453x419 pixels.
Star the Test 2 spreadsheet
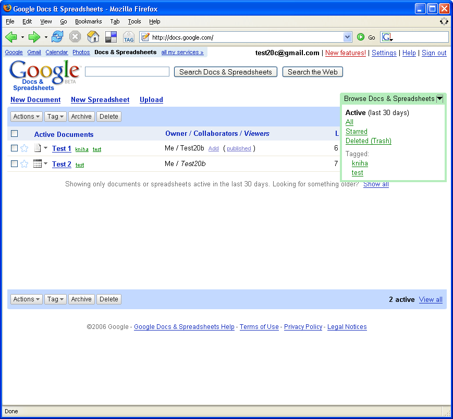25,164
